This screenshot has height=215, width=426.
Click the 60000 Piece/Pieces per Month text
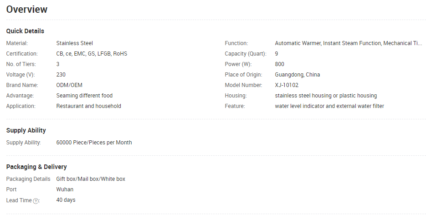[94, 143]
